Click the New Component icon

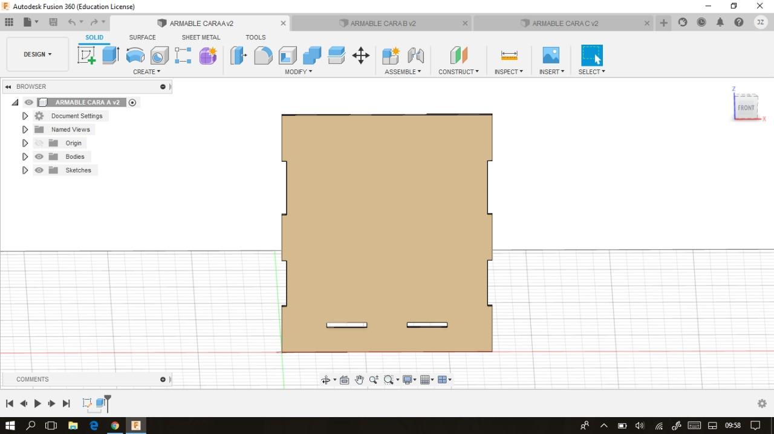click(x=391, y=56)
